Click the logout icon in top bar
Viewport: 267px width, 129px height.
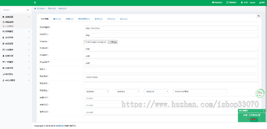click(x=260, y=3)
